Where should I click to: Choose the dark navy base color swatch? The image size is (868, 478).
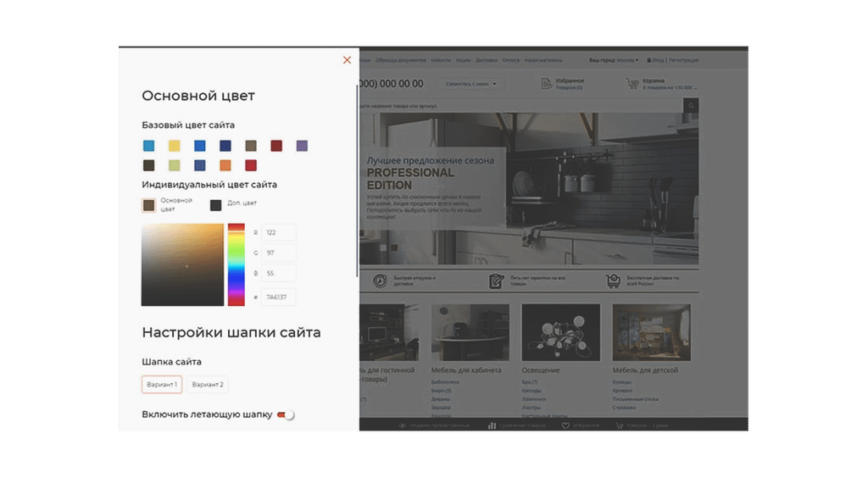click(225, 146)
